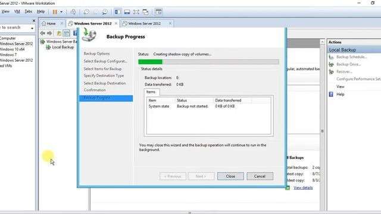Click Select Items for Backup step
This screenshot has width=381, height=214.
click(102, 69)
